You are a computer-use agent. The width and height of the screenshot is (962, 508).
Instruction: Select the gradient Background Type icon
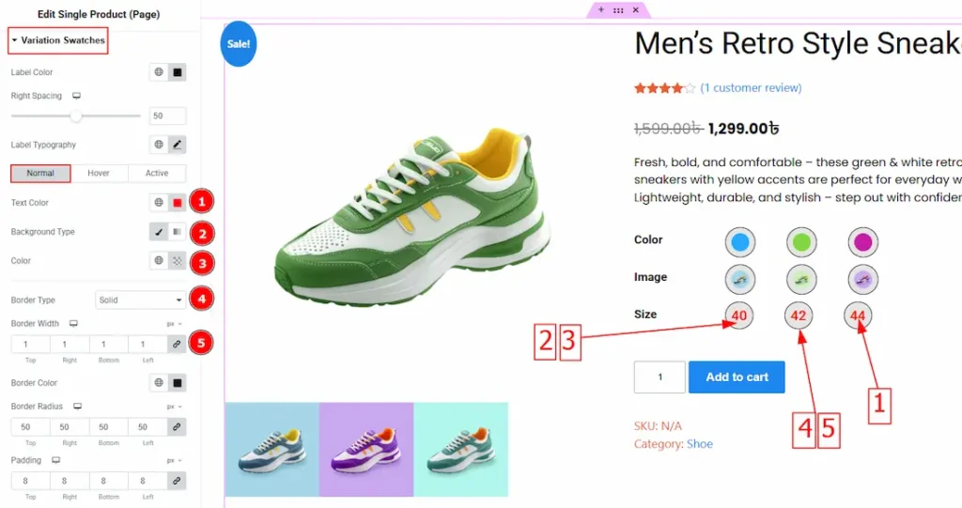(x=177, y=232)
